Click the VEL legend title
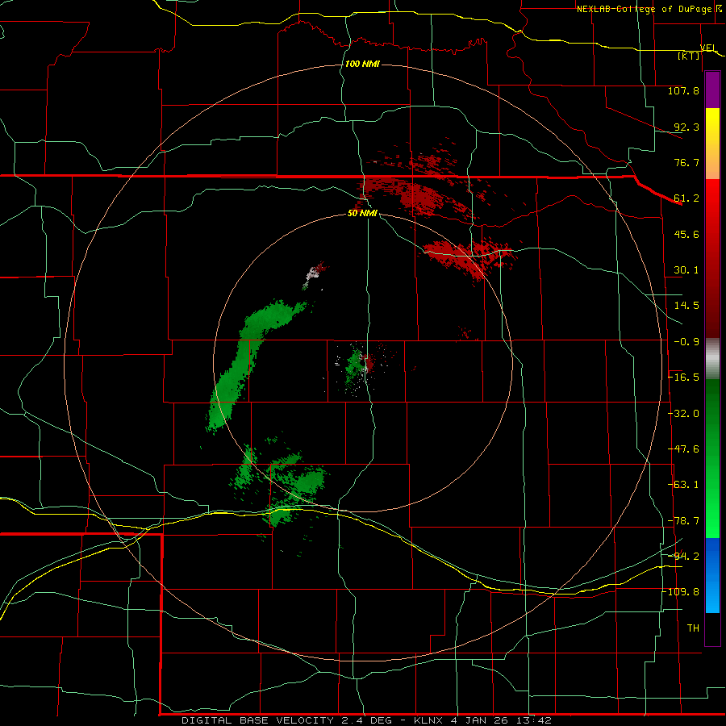This screenshot has width=726, height=726. (708, 48)
